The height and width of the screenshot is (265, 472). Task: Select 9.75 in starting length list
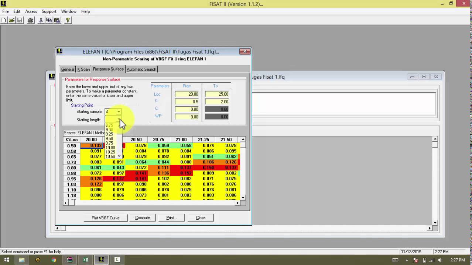click(109, 143)
